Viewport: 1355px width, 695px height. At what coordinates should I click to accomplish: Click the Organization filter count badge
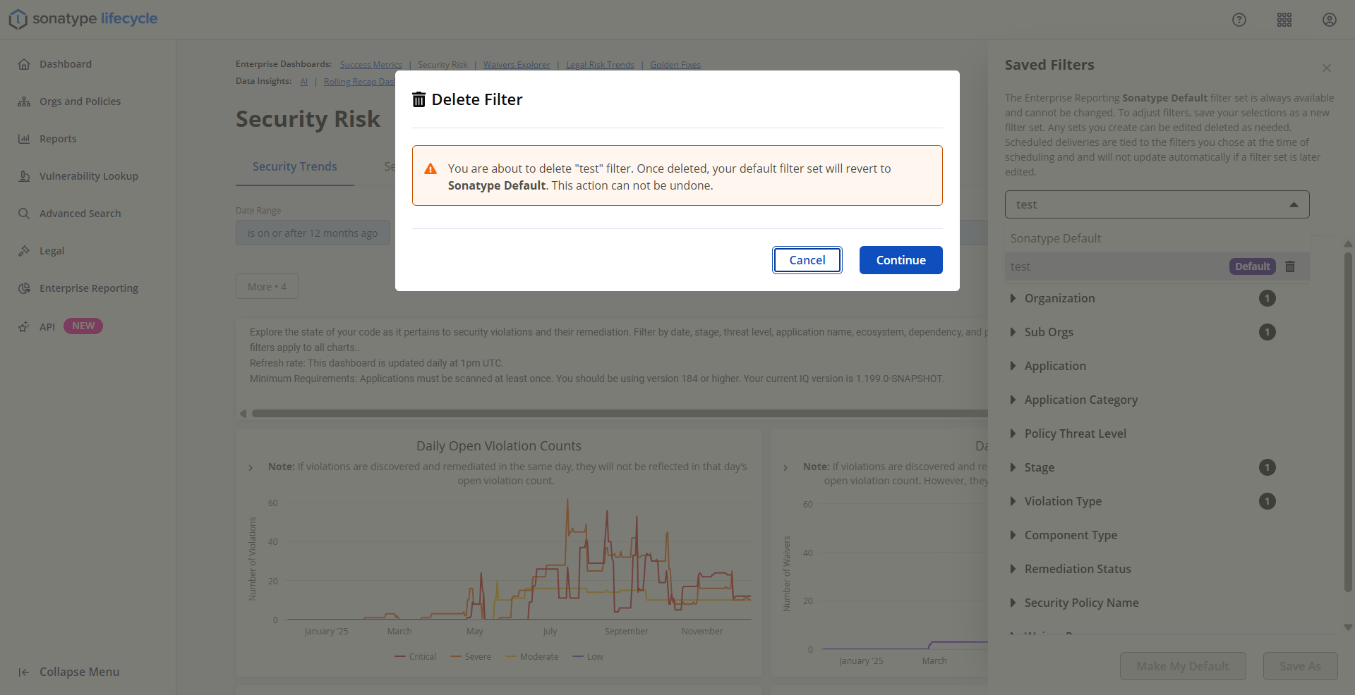click(1267, 298)
